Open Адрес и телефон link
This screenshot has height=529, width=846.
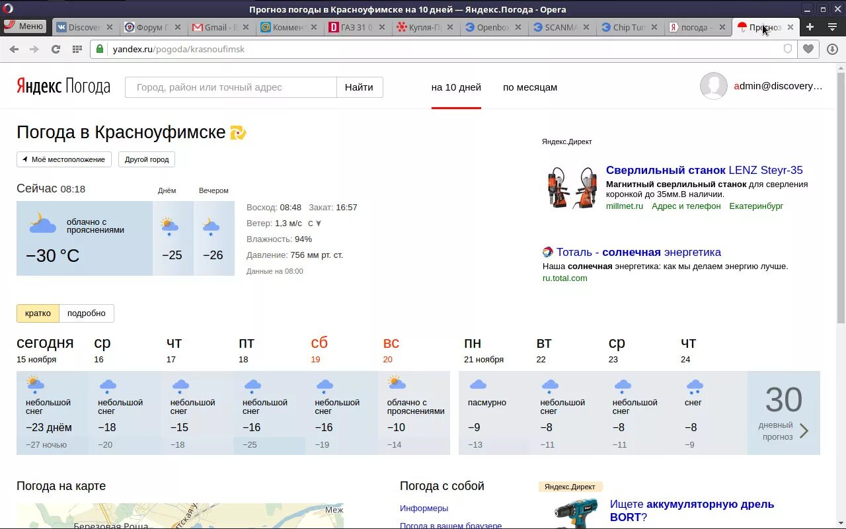[x=686, y=206]
